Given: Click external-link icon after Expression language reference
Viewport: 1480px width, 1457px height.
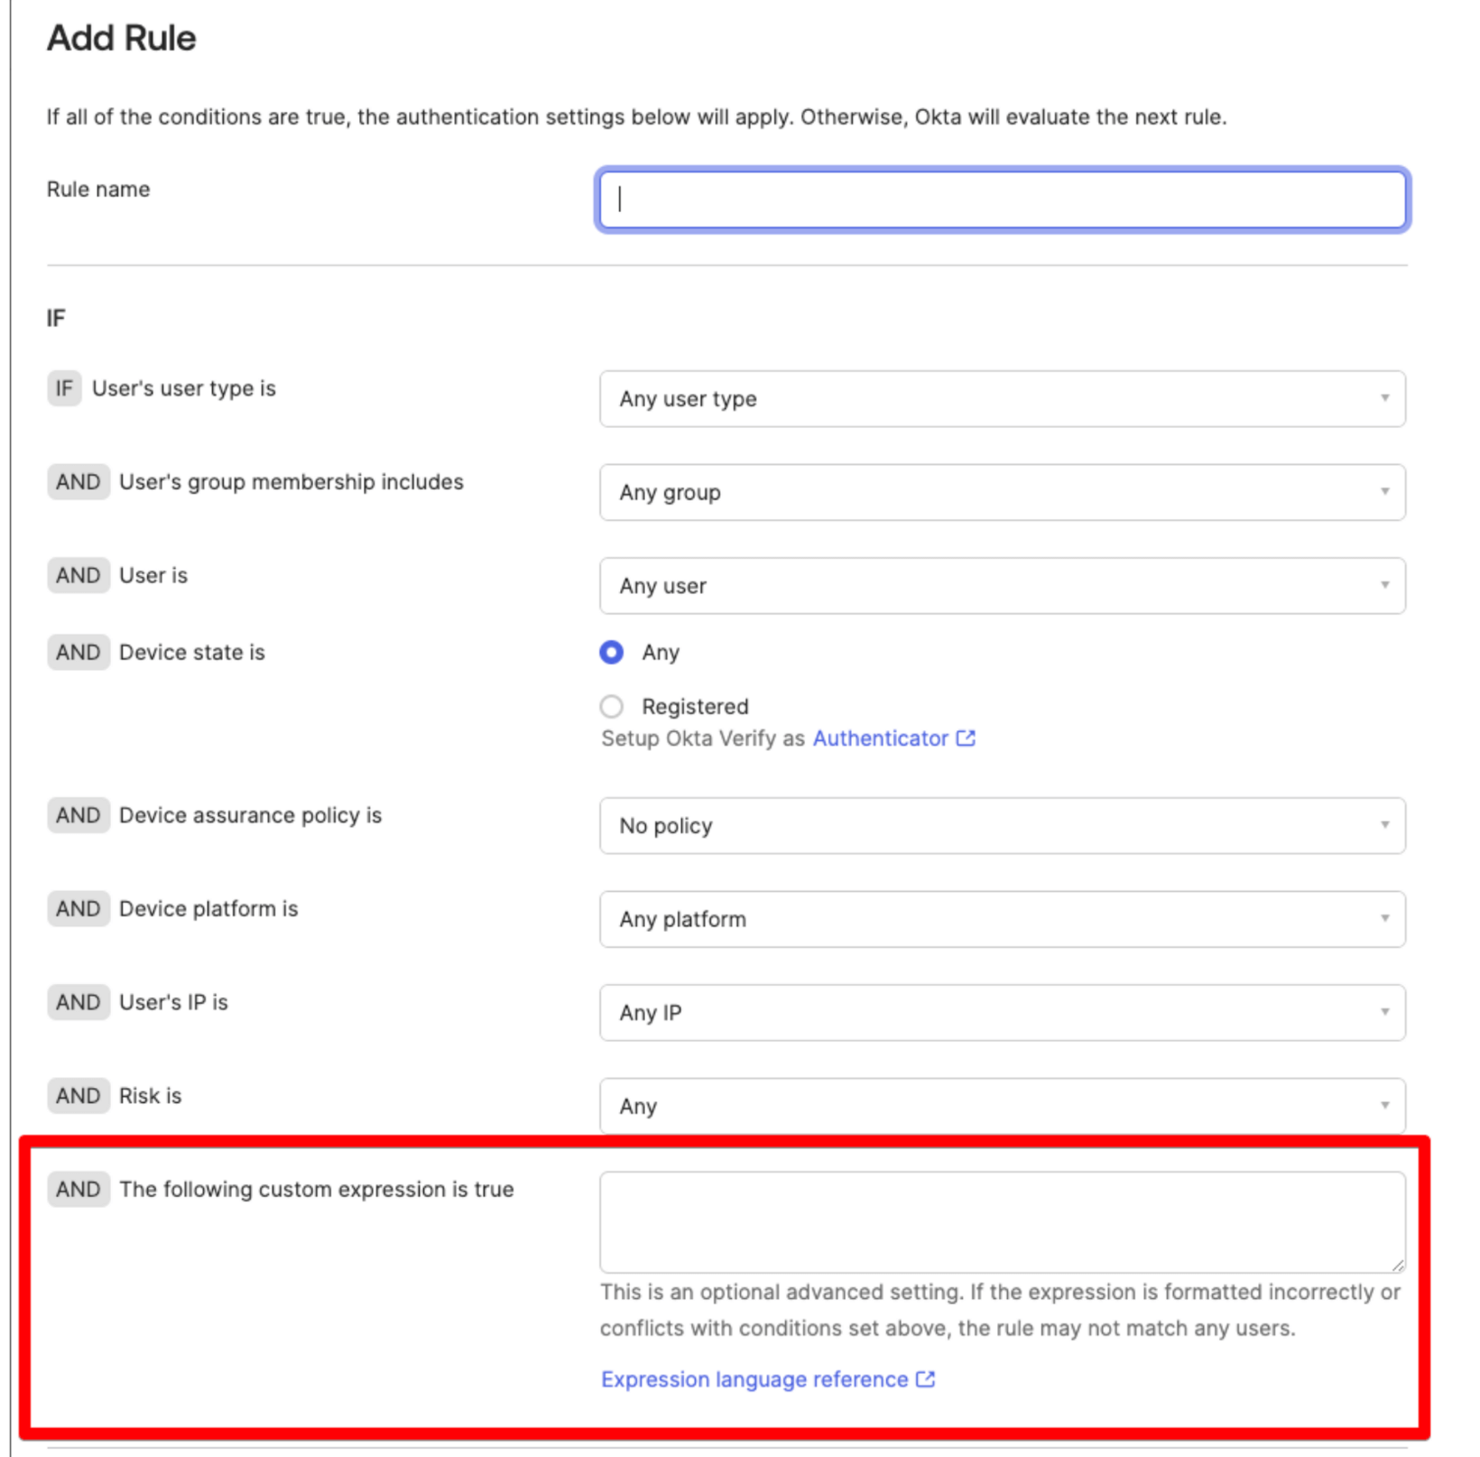Looking at the screenshot, I should click(x=925, y=1379).
